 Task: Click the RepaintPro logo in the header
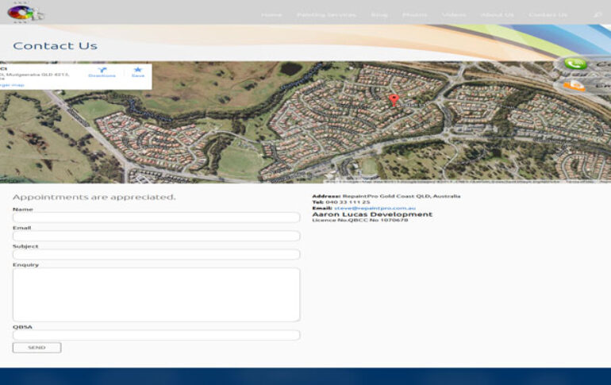coord(26,13)
